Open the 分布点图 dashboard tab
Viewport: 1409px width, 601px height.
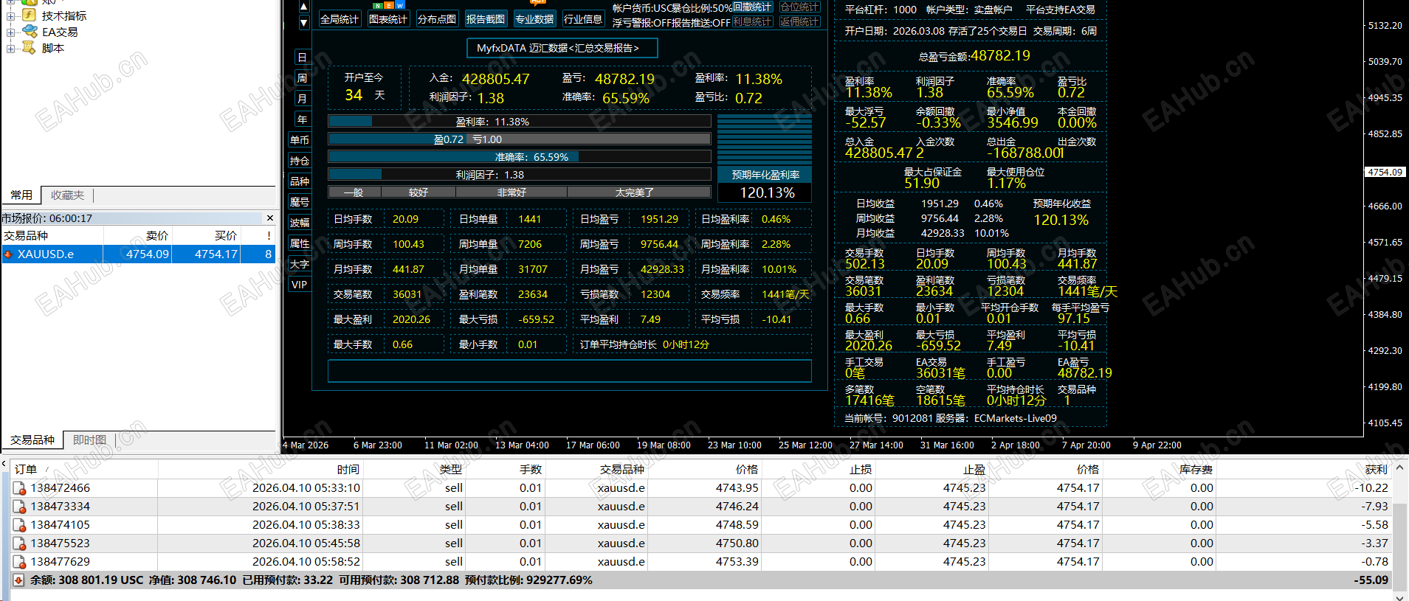coord(437,19)
